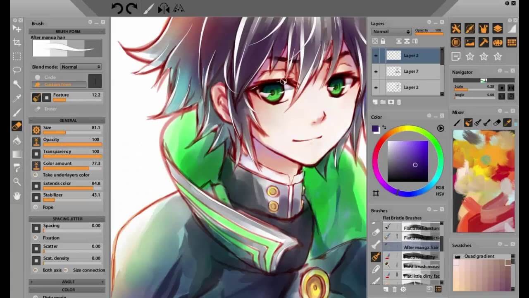This screenshot has width=529, height=298.
Task: Open the layer blending dropdown showing Normal
Action: (391, 31)
